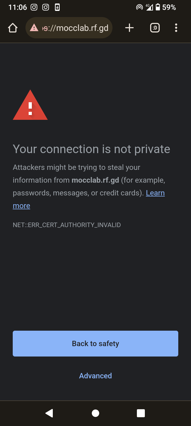Open recent apps with the square button
191x426 pixels.
click(x=141, y=413)
